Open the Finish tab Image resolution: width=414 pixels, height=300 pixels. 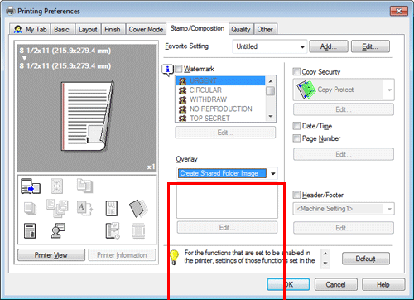point(113,29)
